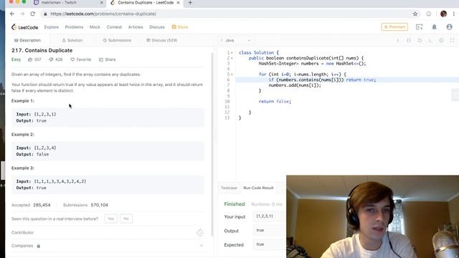Collapse the code fold arrow on line 2
Image resolution: width=459 pixels, height=258 pixels.
pos(232,58)
